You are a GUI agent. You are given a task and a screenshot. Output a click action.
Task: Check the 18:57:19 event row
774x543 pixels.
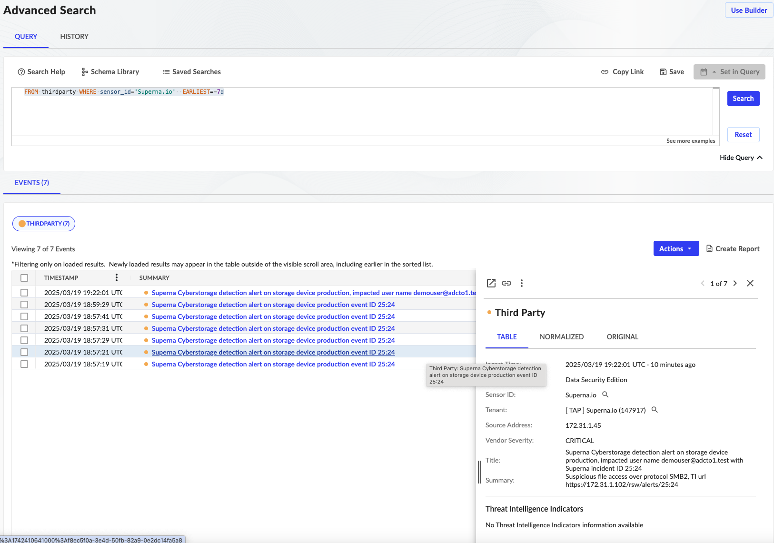24,364
